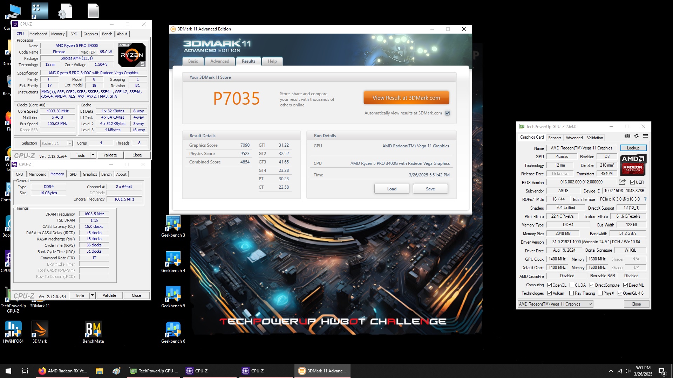Switch to 3DMark 11 Advanced taskbar item
Screen dimensions: 673x378
click(x=322, y=371)
